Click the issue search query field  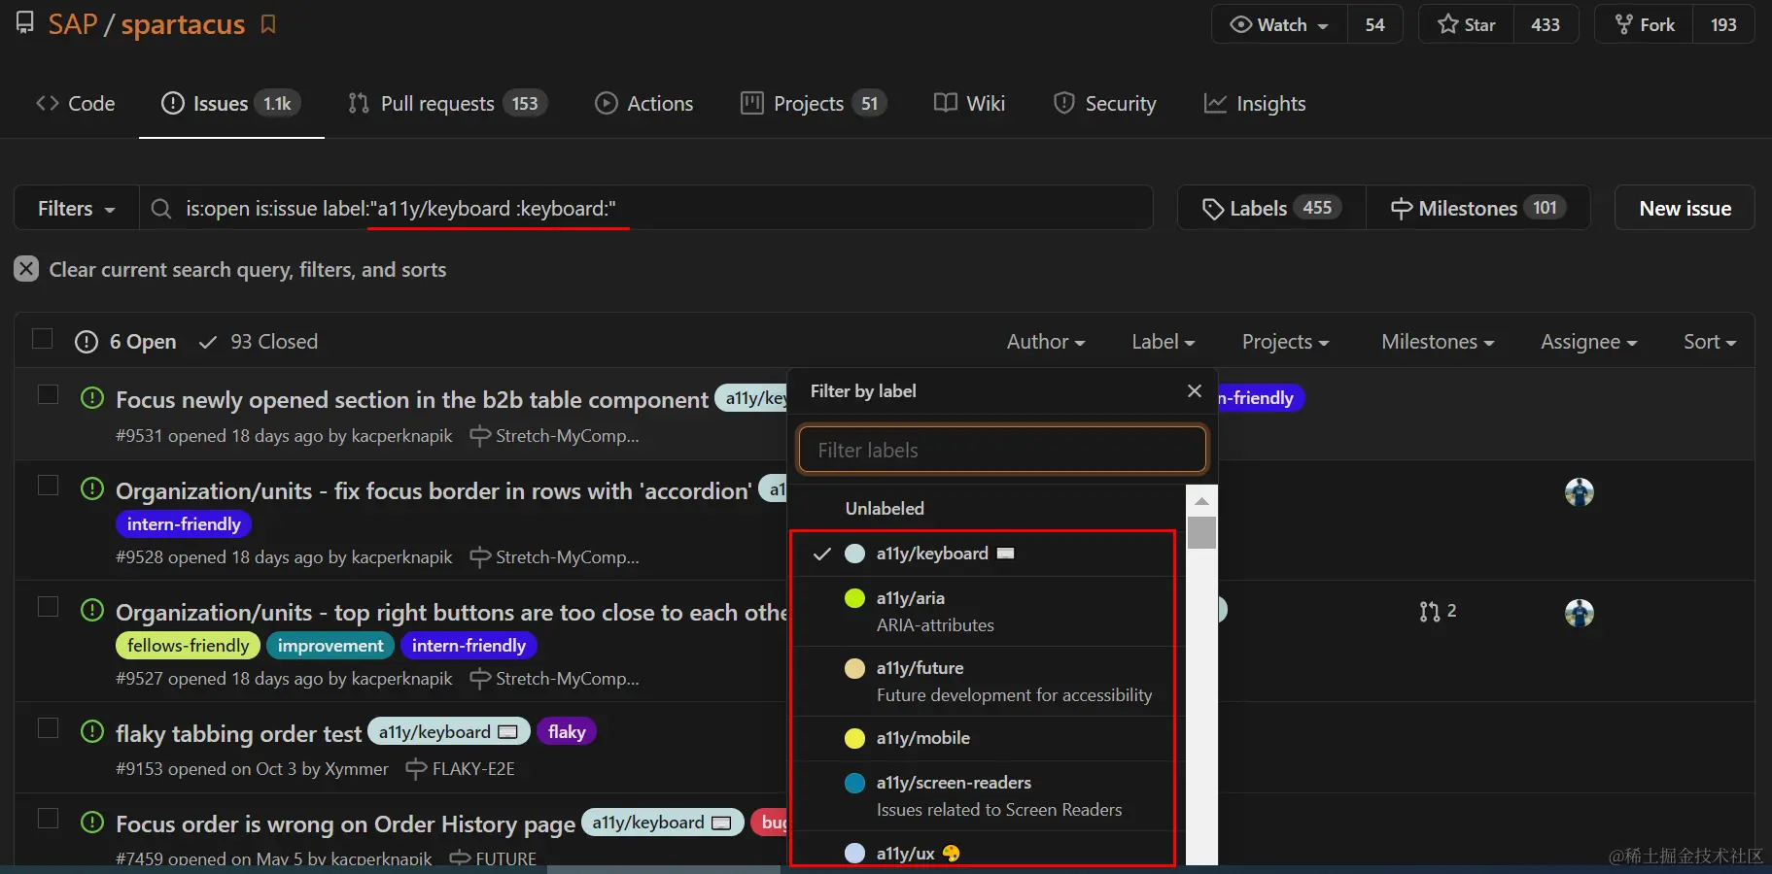pos(646,208)
